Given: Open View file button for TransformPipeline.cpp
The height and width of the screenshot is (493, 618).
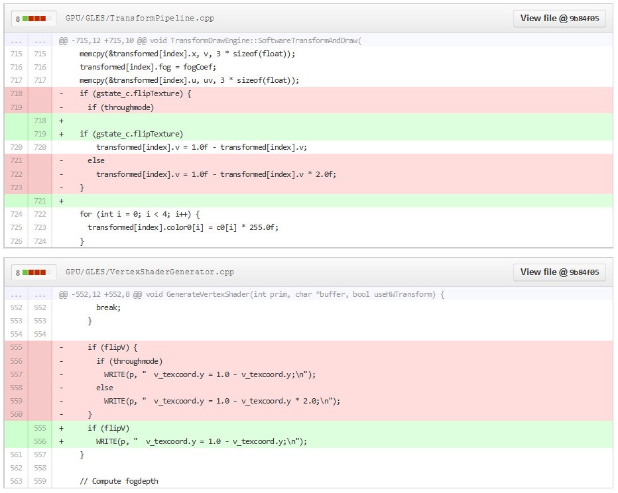Looking at the screenshot, I should pyautogui.click(x=559, y=19).
